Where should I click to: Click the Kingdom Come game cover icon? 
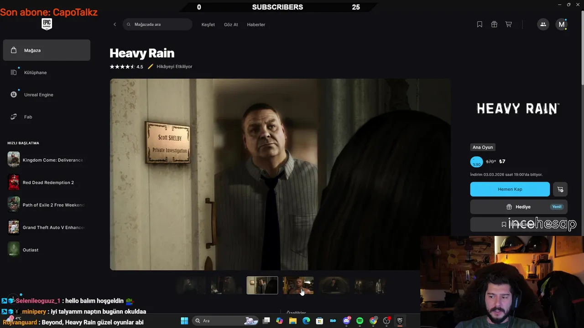point(14,160)
